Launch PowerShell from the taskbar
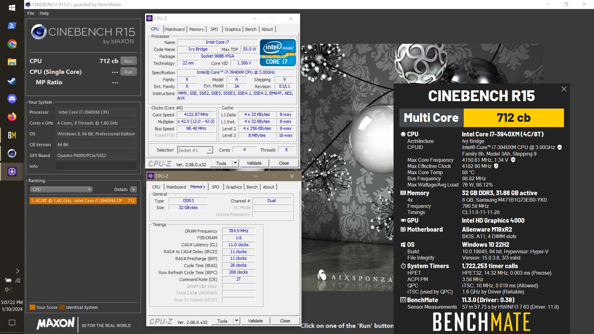Viewport: 594px width, 334px height. (x=12, y=26)
